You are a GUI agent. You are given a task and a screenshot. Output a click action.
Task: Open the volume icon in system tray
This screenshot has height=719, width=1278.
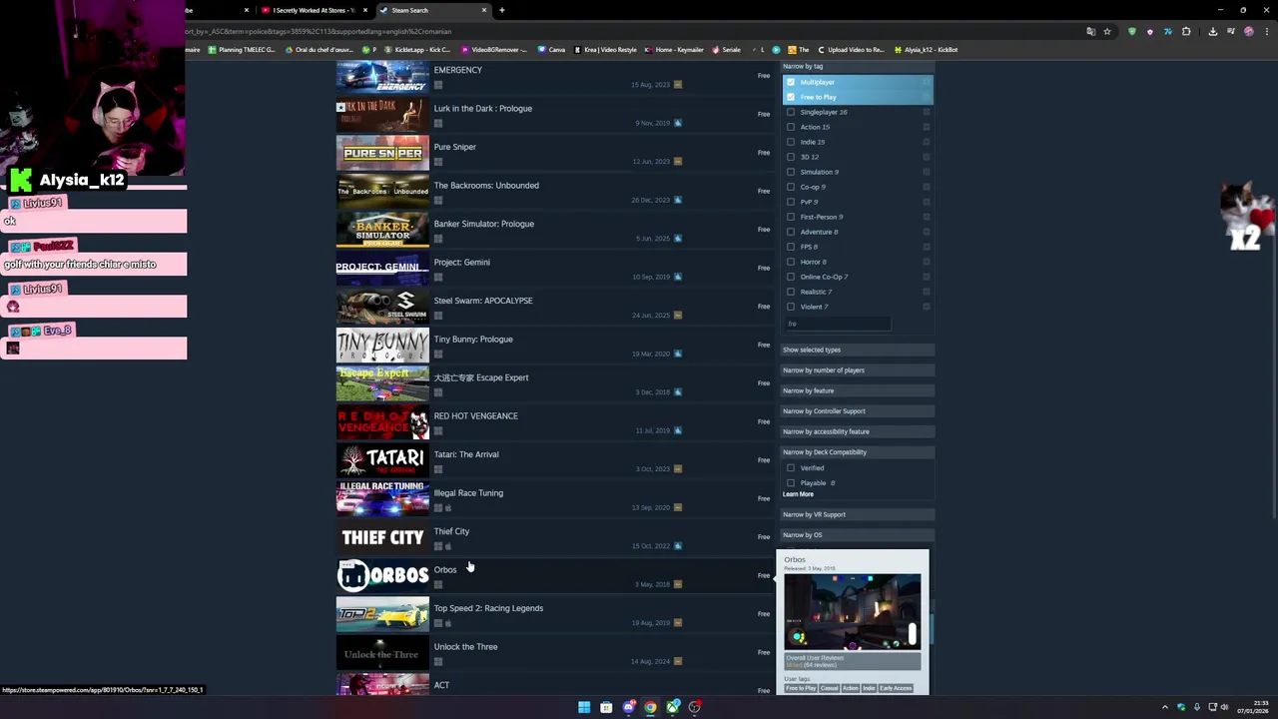click(x=1224, y=707)
